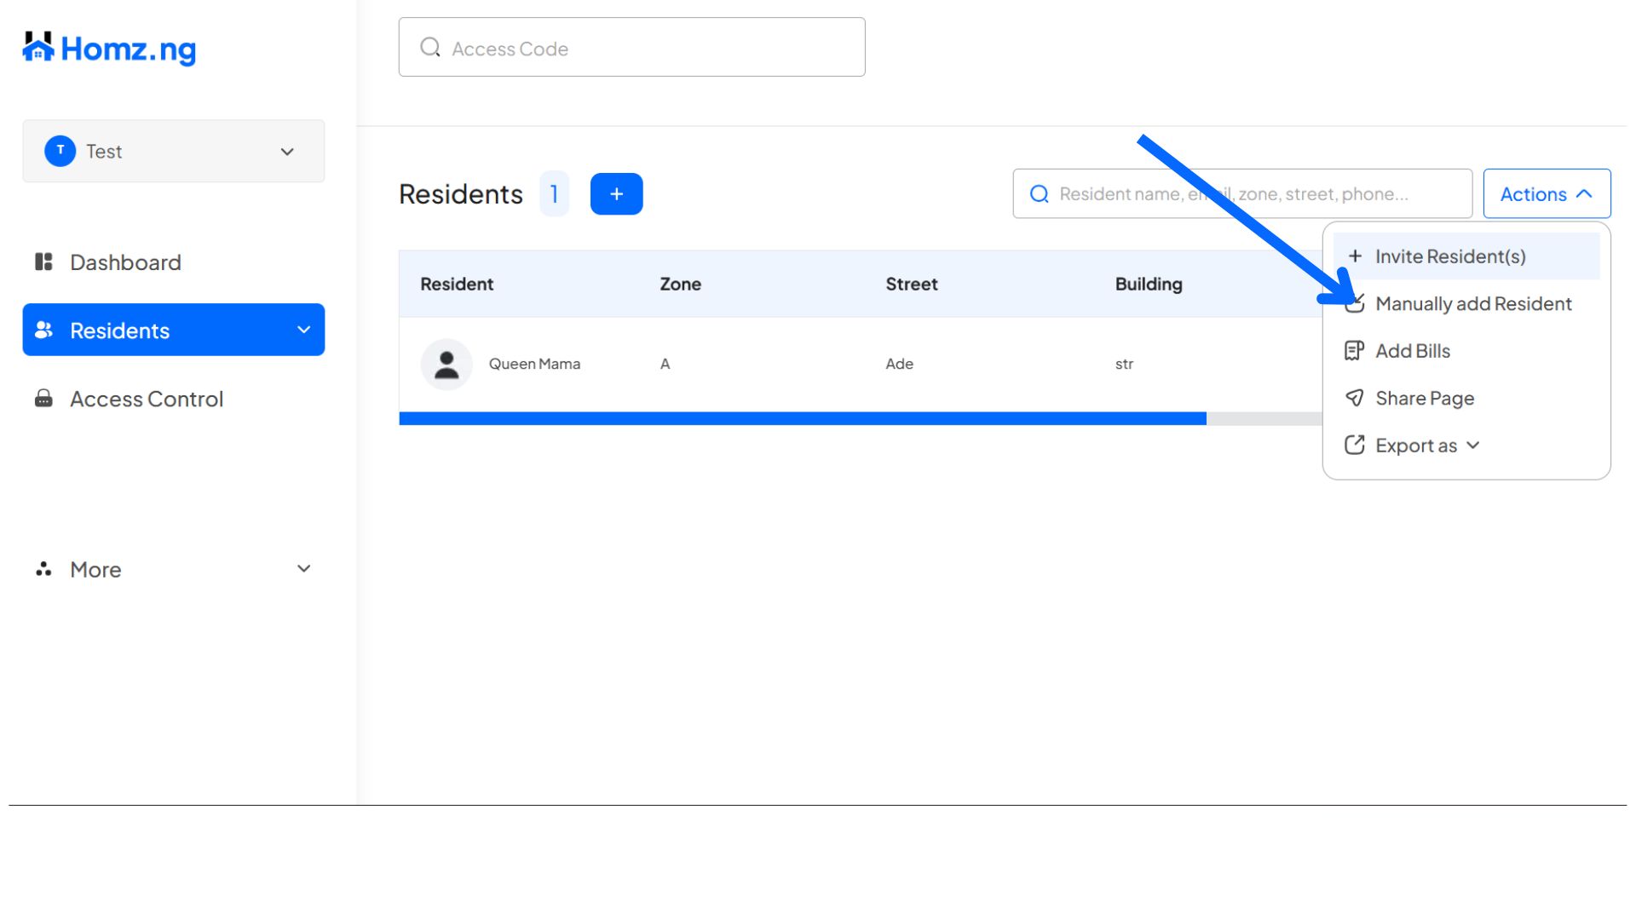Click the More dots icon
The width and height of the screenshot is (1636, 920).
43,569
